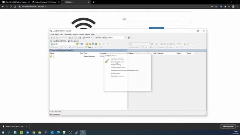Screen dimensions: 240x135
Task: Go to local root directory icon
Action: 90,44
